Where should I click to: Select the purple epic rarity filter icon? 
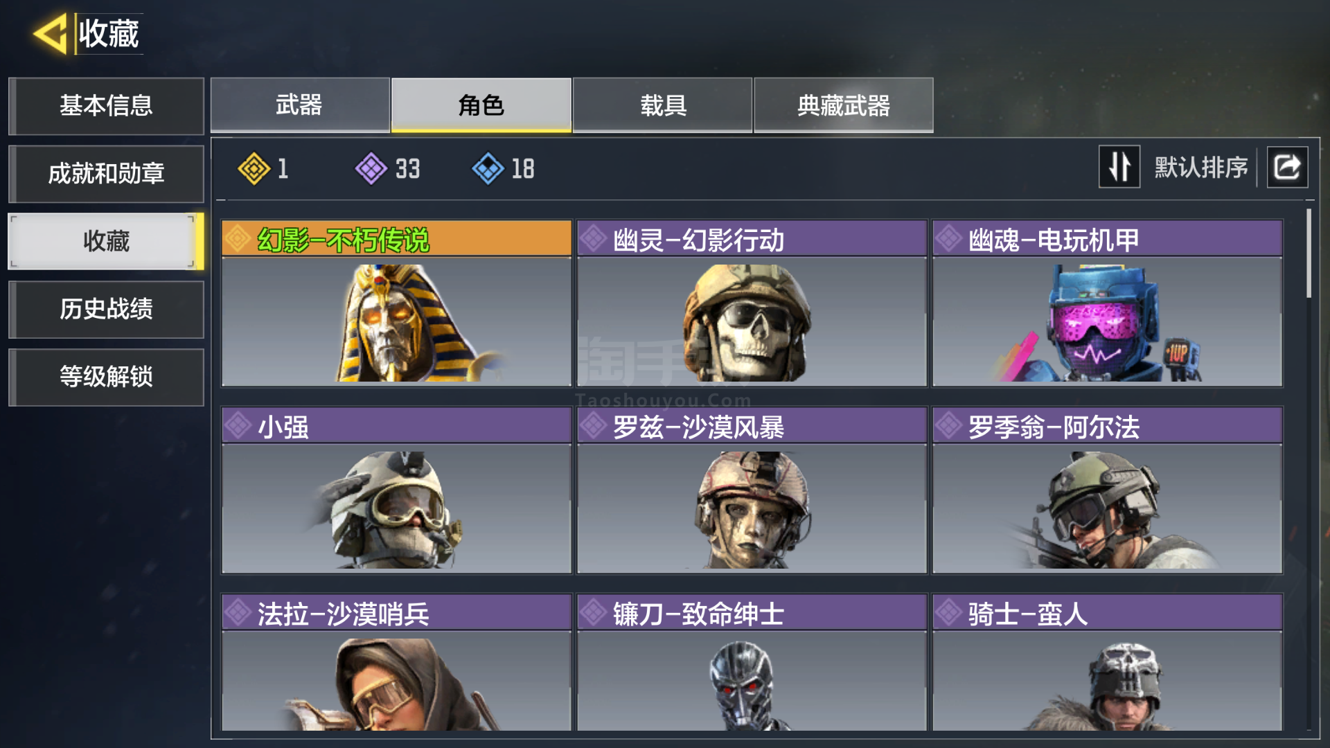click(371, 168)
